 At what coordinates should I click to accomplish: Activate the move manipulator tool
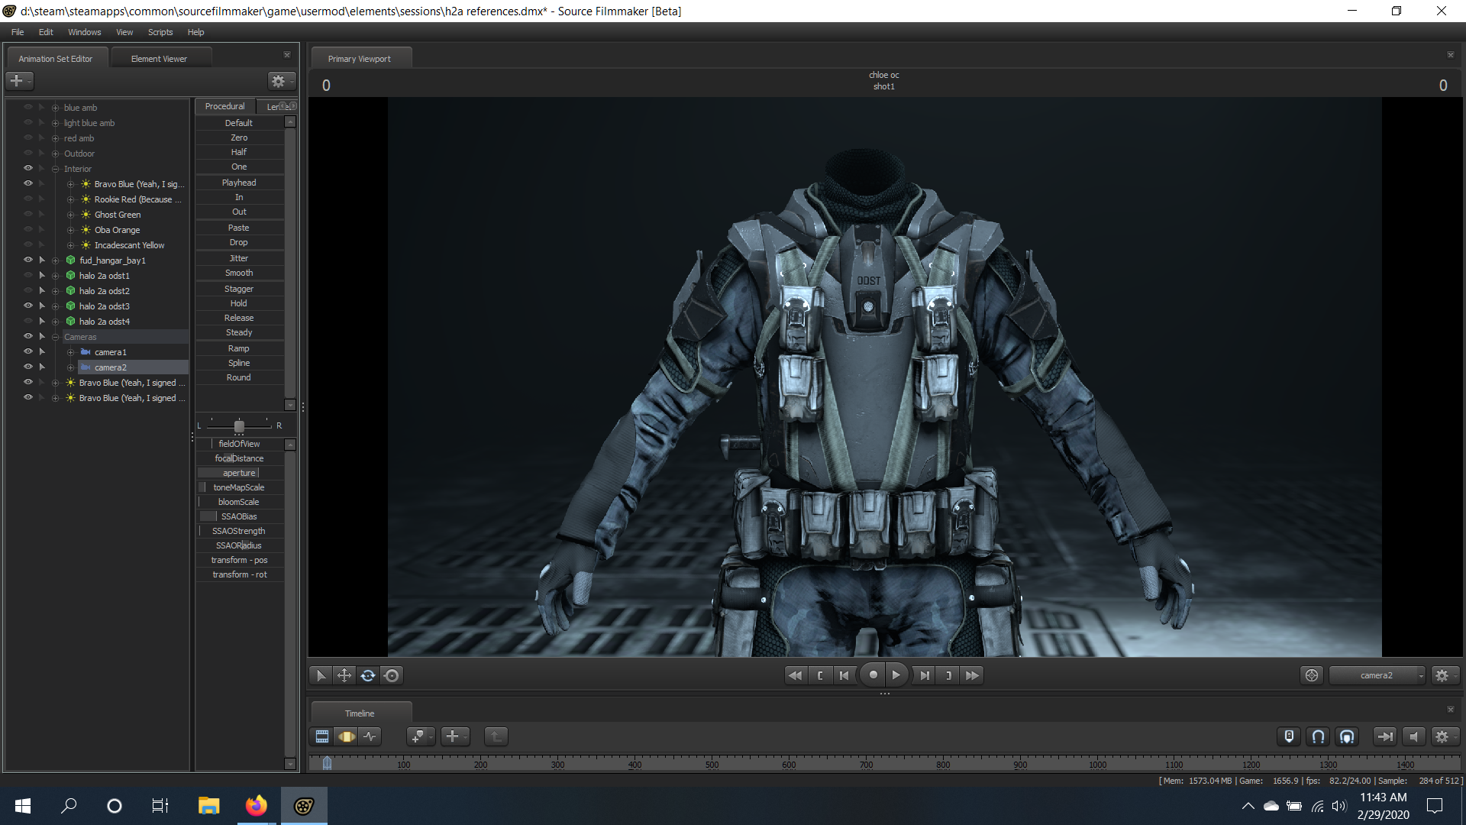344,675
